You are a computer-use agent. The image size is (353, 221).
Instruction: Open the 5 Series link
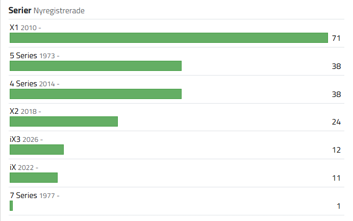tap(23, 56)
